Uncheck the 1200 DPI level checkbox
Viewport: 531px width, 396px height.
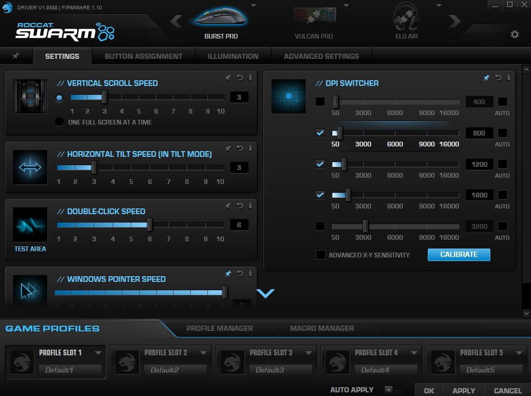320,164
